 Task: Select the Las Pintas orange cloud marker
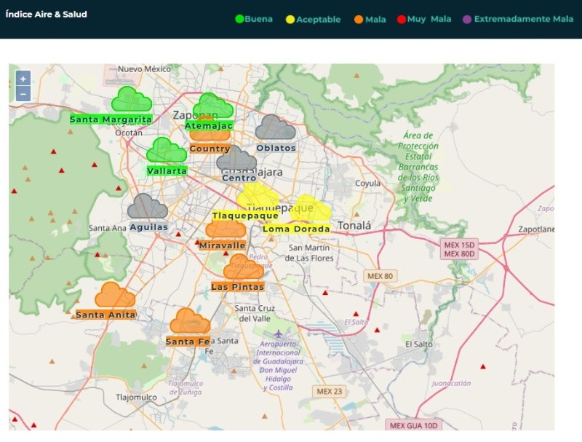pyautogui.click(x=243, y=268)
